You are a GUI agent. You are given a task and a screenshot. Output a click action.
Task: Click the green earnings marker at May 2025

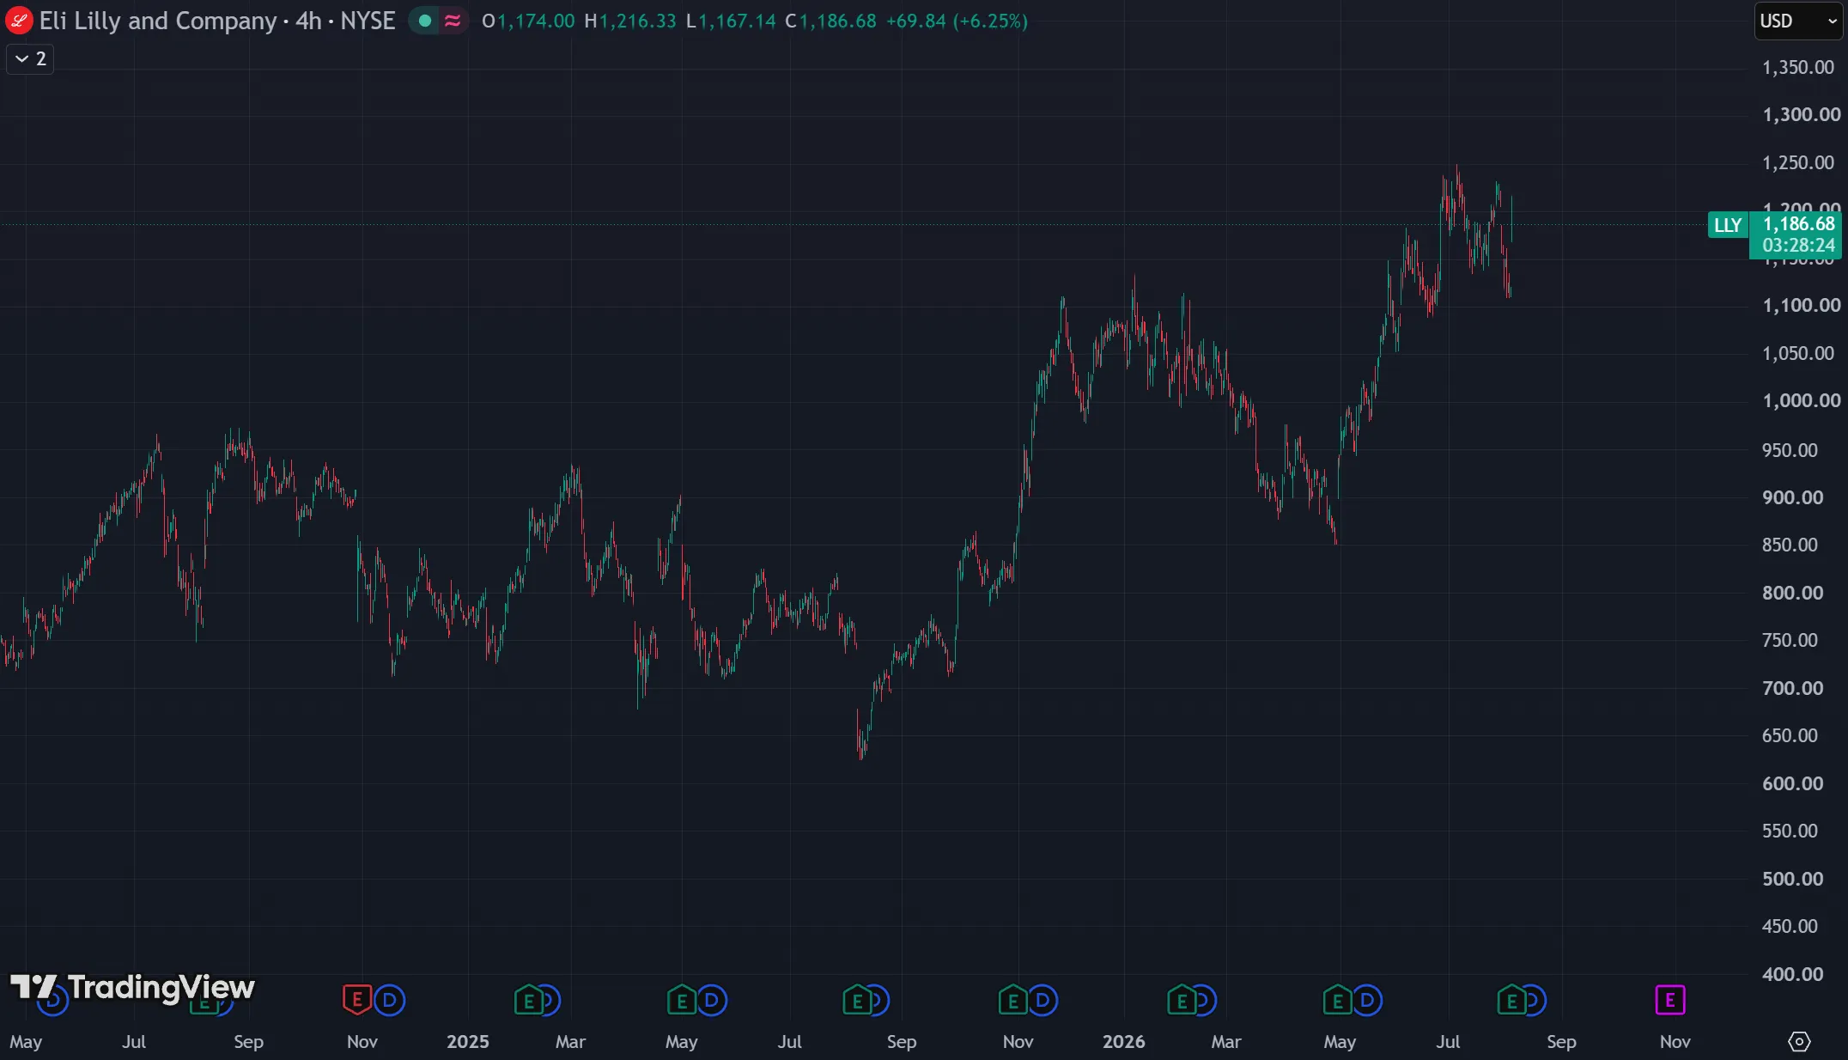[682, 1000]
